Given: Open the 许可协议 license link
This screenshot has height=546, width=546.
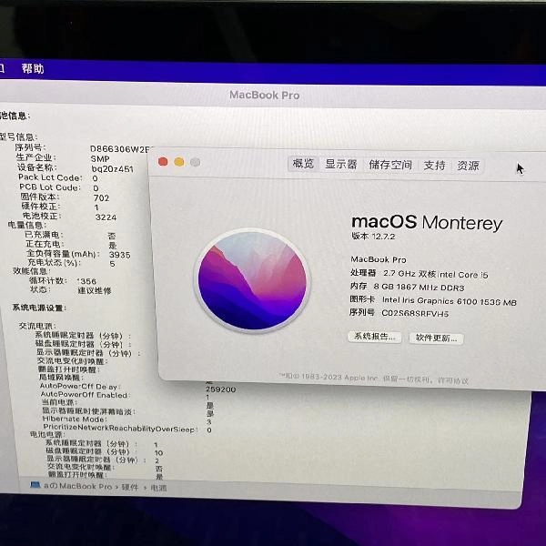Looking at the screenshot, I should [453, 380].
